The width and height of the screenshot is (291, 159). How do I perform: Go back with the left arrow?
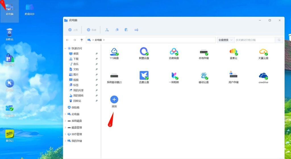point(67,40)
